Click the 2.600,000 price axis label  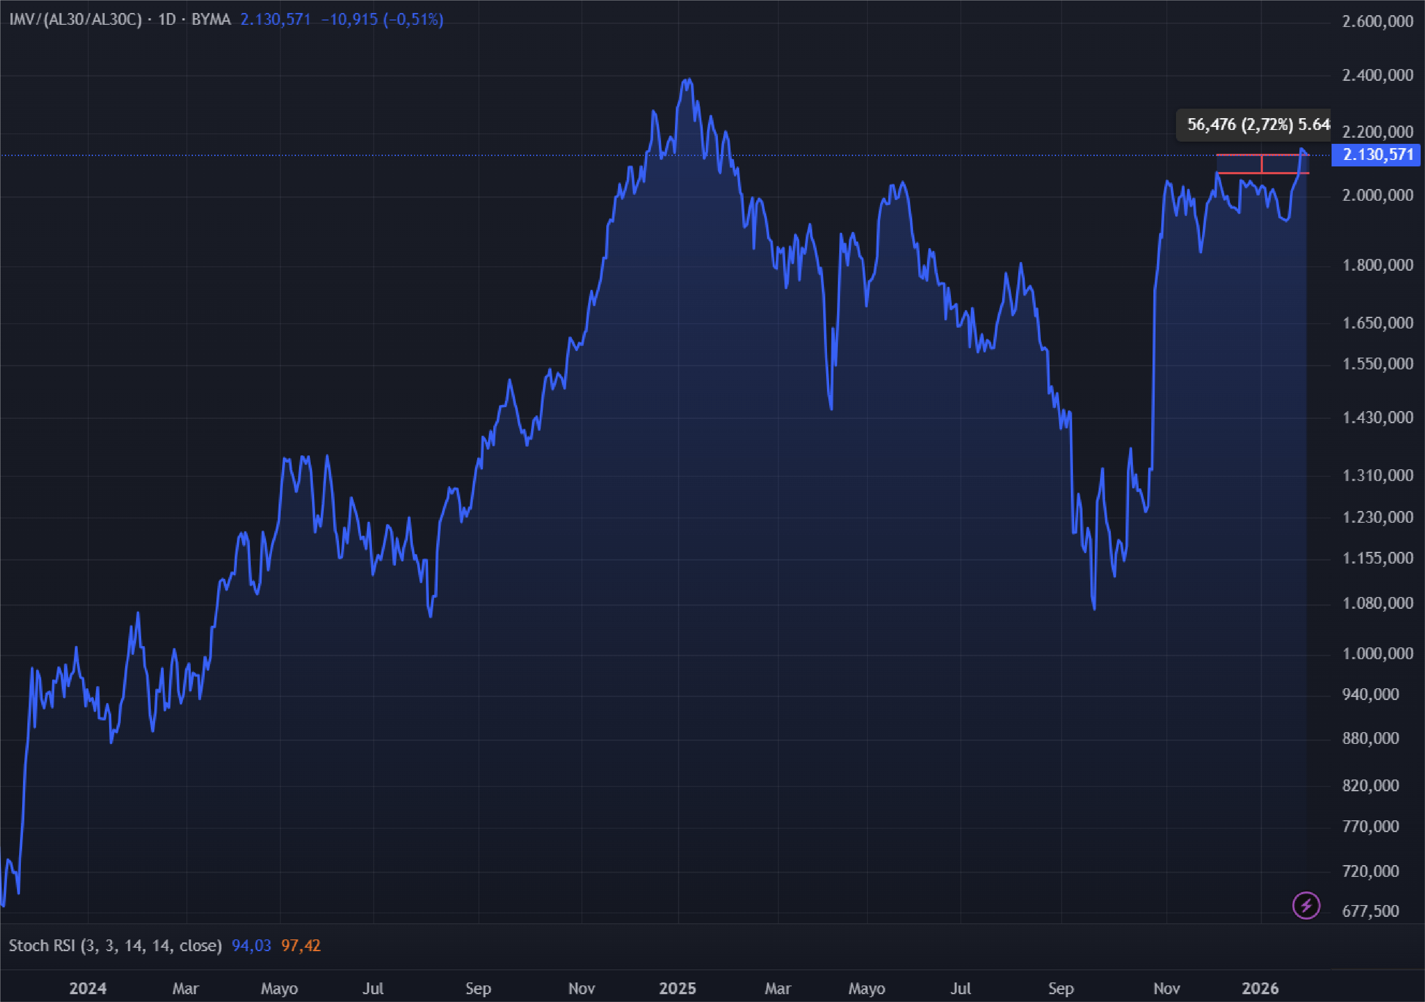pos(1377,22)
